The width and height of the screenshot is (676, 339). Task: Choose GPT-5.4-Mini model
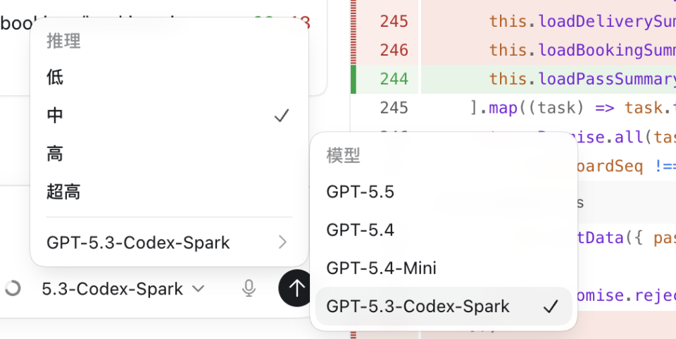444,269
